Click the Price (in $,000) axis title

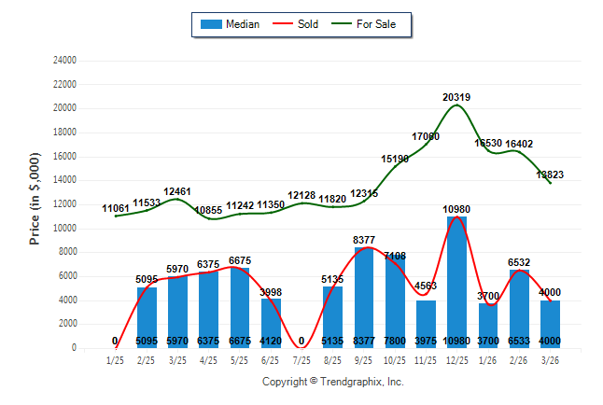point(35,202)
